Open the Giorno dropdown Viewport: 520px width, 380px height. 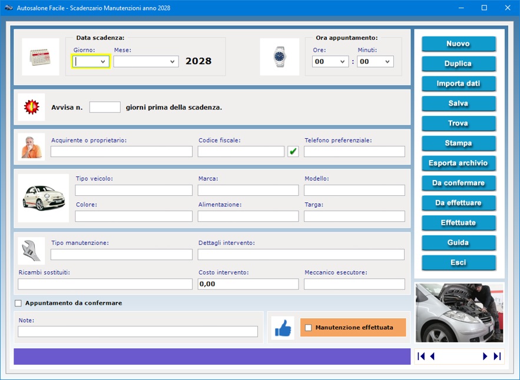point(103,62)
